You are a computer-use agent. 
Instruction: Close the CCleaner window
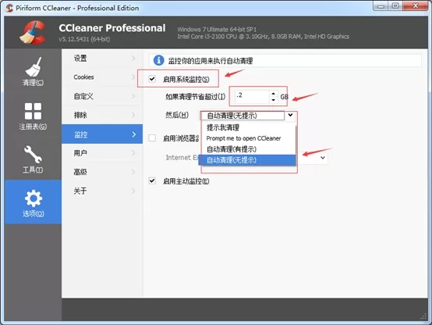click(416, 6)
